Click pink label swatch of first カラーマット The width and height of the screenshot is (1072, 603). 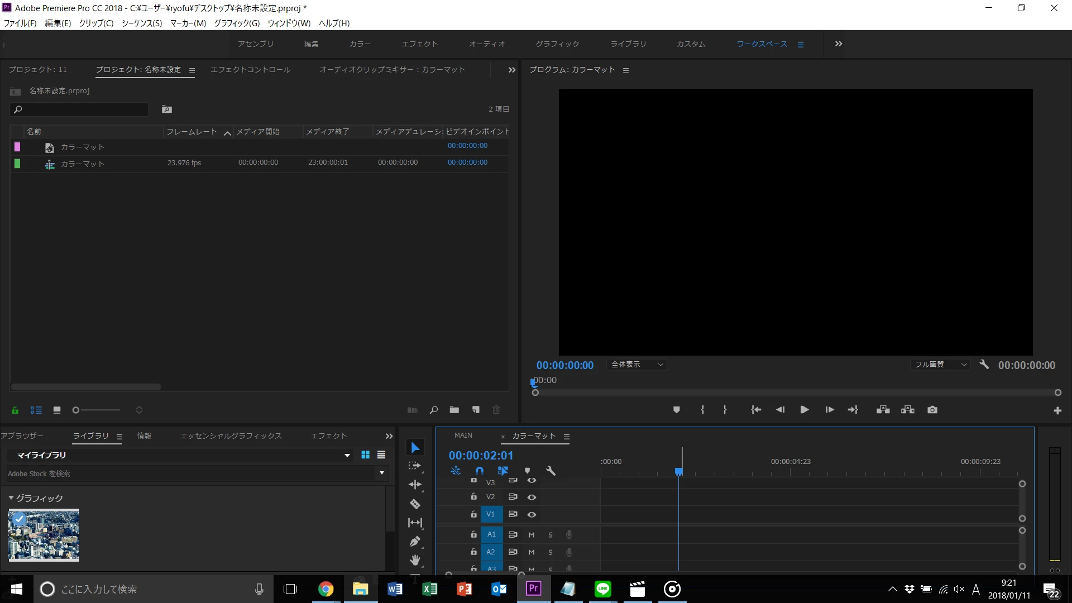pos(17,147)
